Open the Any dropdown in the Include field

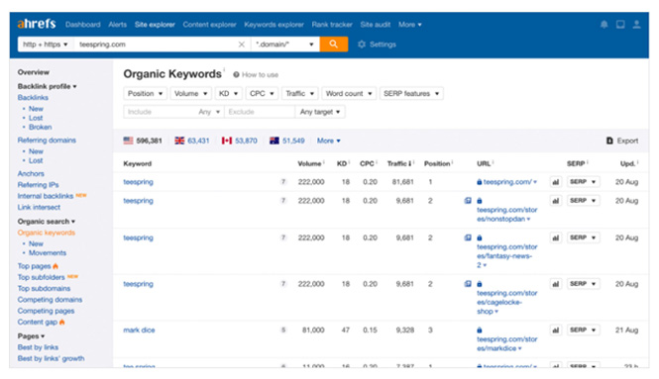pyautogui.click(x=209, y=112)
